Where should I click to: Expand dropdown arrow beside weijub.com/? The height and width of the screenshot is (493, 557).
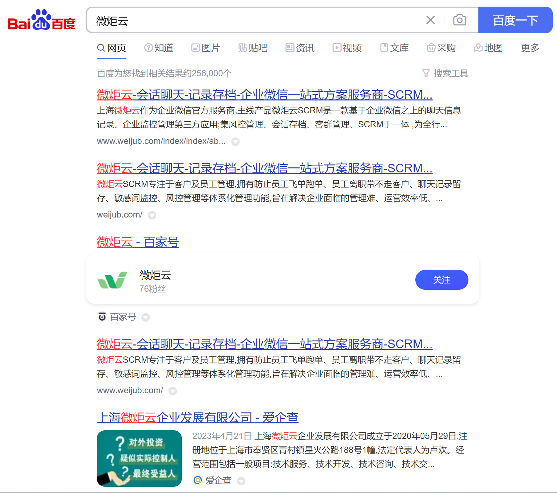(152, 215)
